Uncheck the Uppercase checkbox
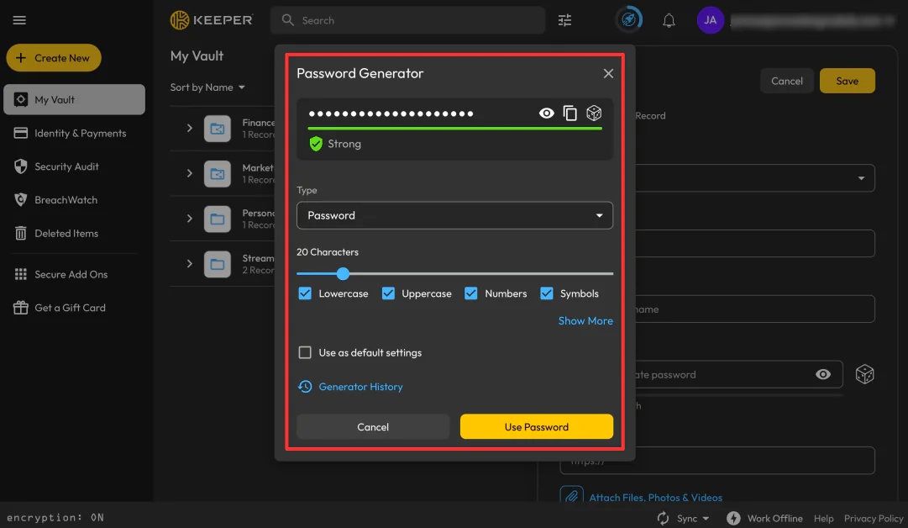 click(389, 293)
